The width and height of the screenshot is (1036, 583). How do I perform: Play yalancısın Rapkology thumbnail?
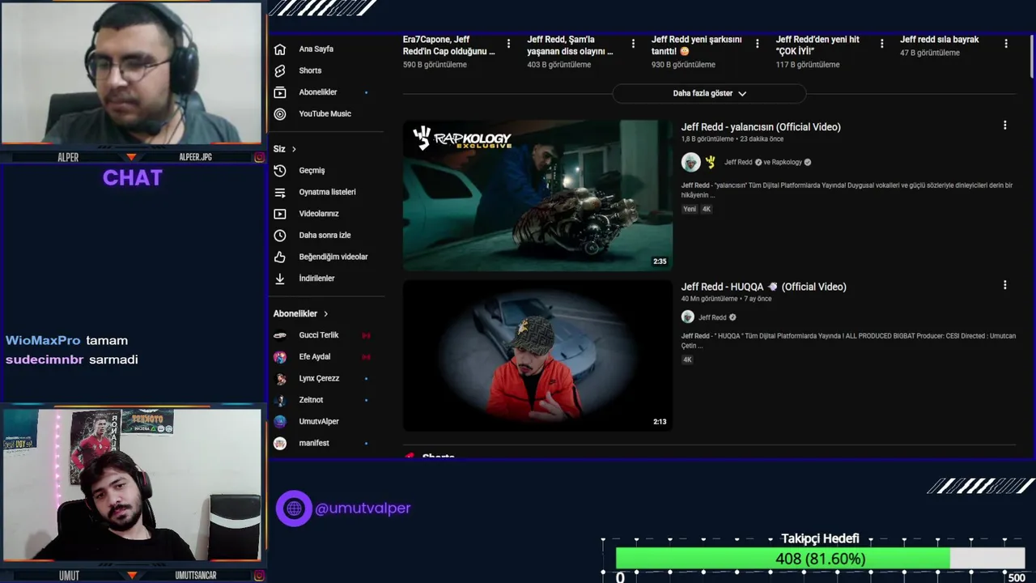coord(537,195)
